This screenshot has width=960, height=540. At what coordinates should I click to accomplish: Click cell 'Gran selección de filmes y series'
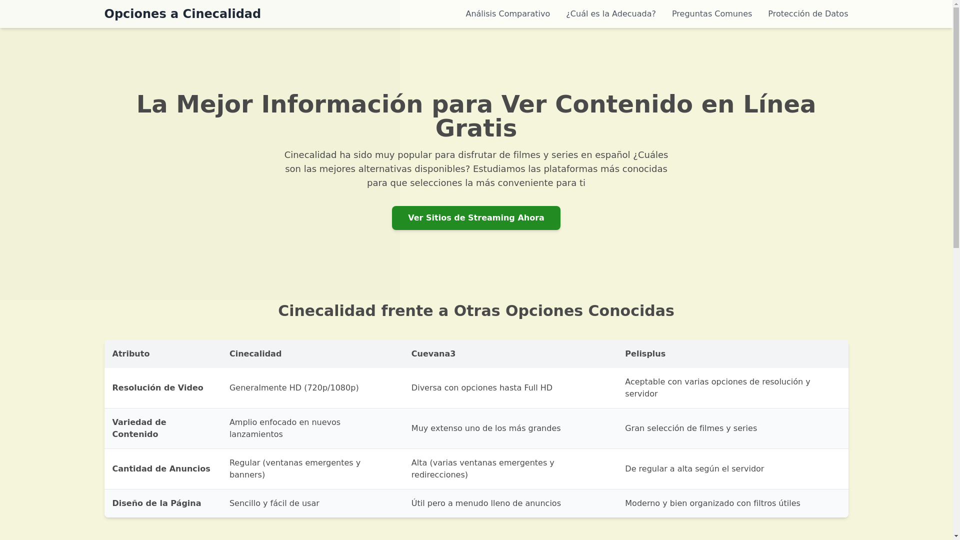[x=732, y=428]
